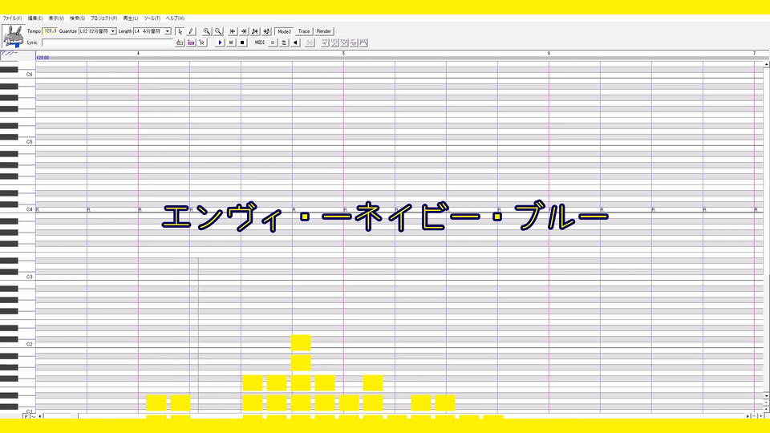Open the 検索(S) menu

coord(77,18)
